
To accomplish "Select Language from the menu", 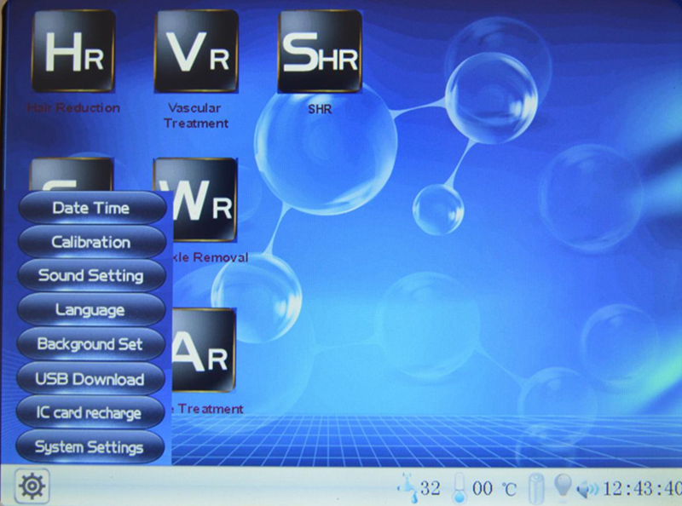I will click(91, 310).
